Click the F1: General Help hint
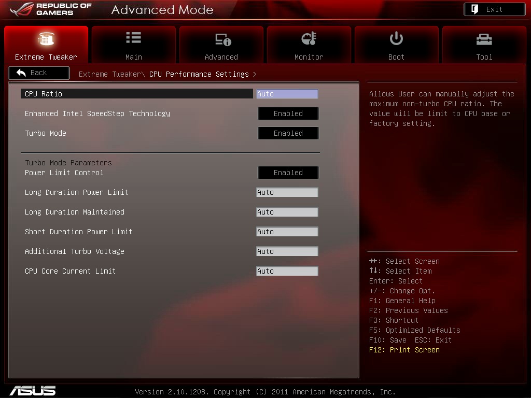 click(402, 301)
